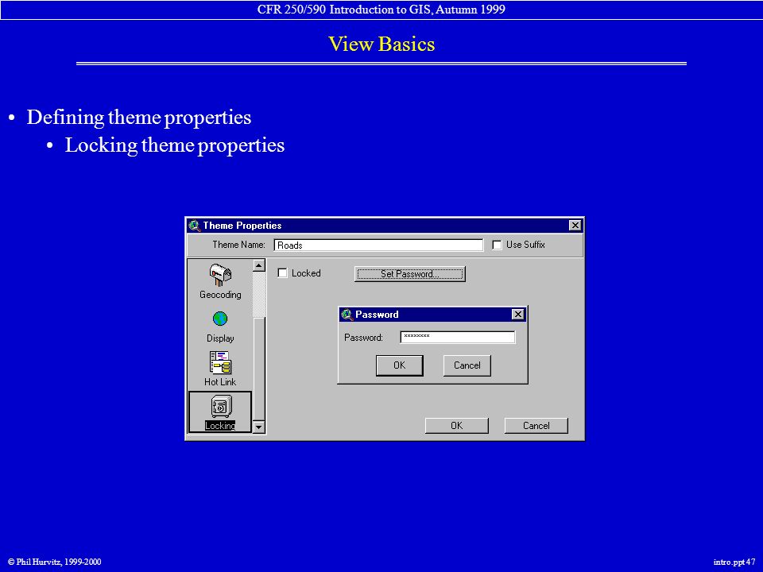Cancel the Password dialog
Viewport: 763px width, 572px height.
click(x=467, y=365)
